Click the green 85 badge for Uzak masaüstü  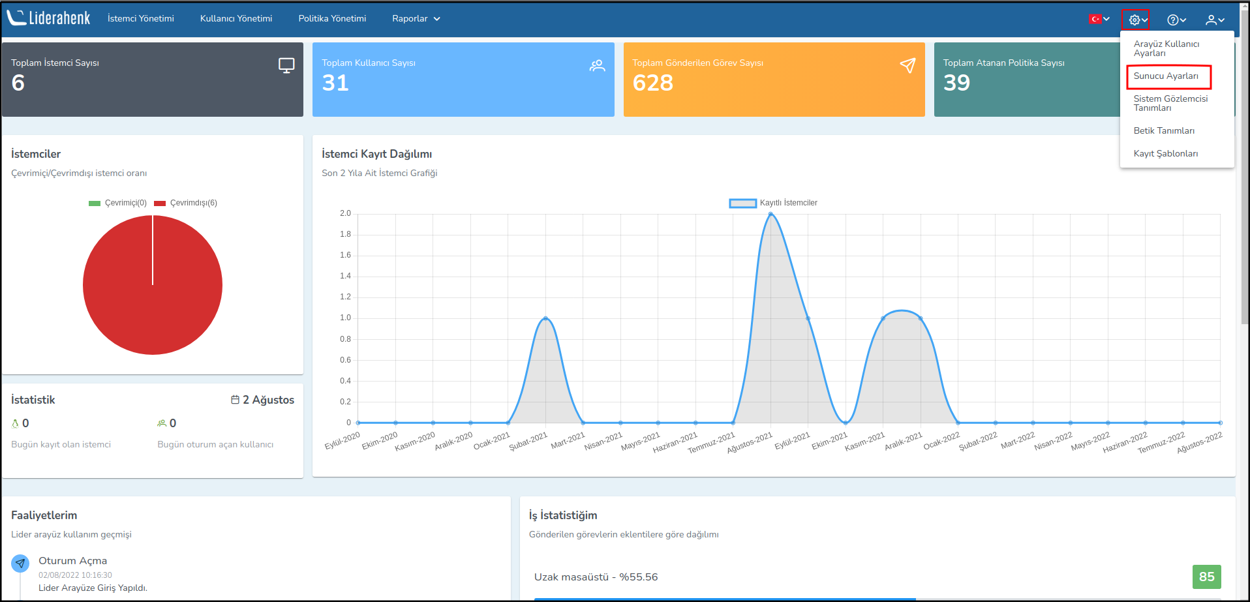(x=1206, y=577)
